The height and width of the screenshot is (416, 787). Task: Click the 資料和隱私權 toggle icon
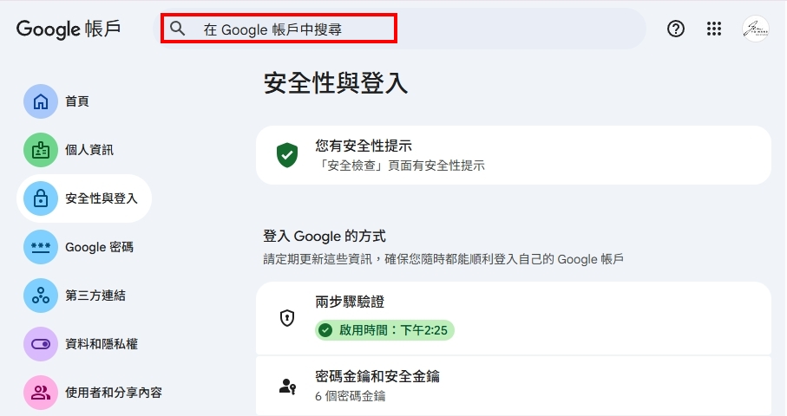coord(41,344)
